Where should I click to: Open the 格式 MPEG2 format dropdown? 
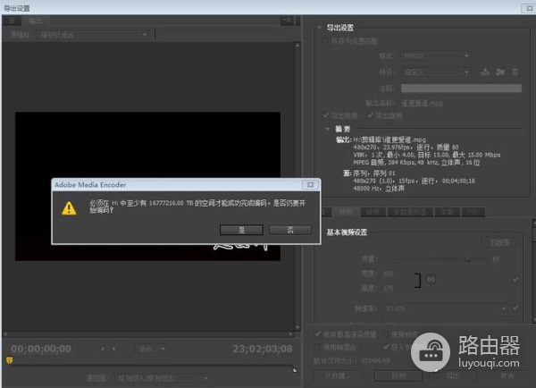[x=436, y=55]
